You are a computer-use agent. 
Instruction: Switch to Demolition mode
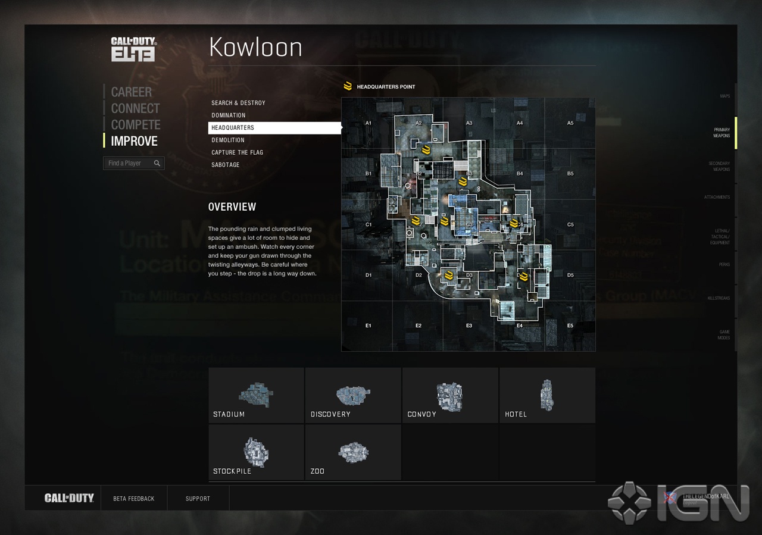coord(228,140)
